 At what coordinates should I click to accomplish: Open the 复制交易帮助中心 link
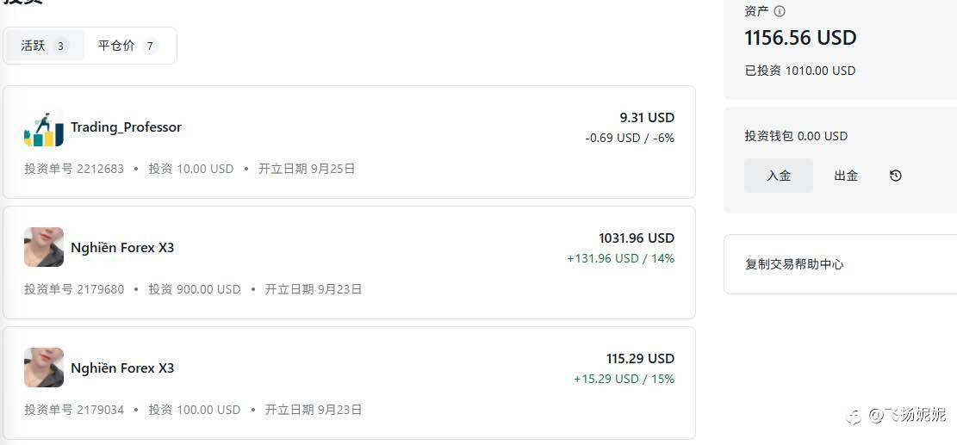794,264
